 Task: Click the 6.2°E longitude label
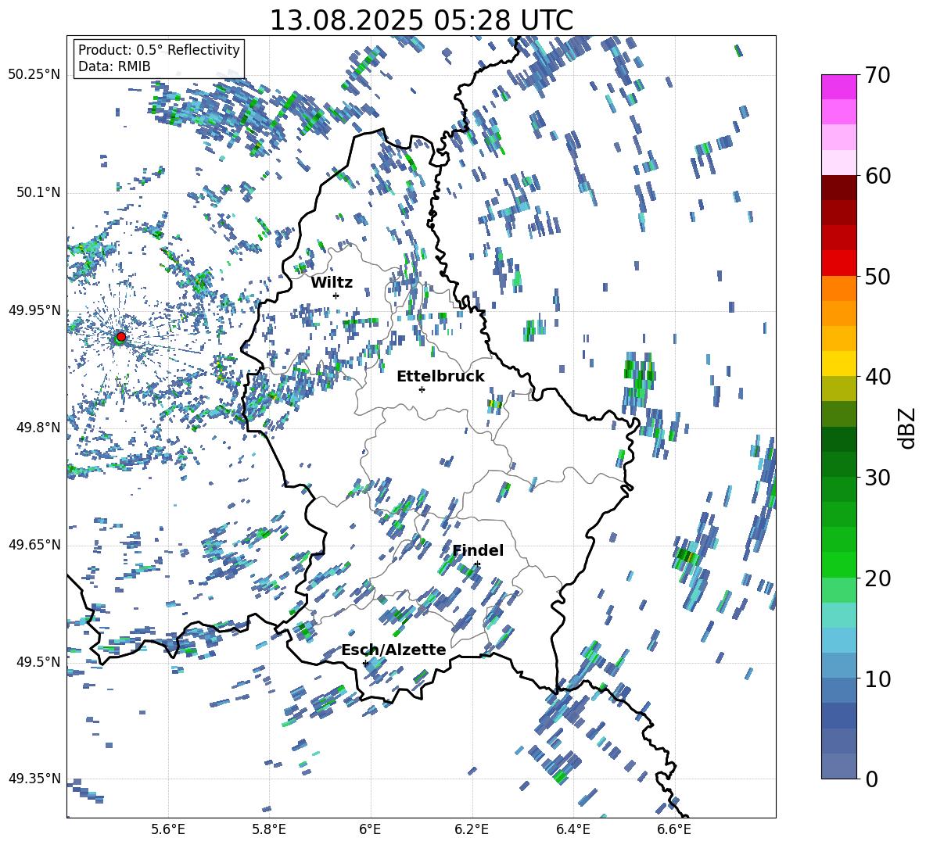(472, 829)
